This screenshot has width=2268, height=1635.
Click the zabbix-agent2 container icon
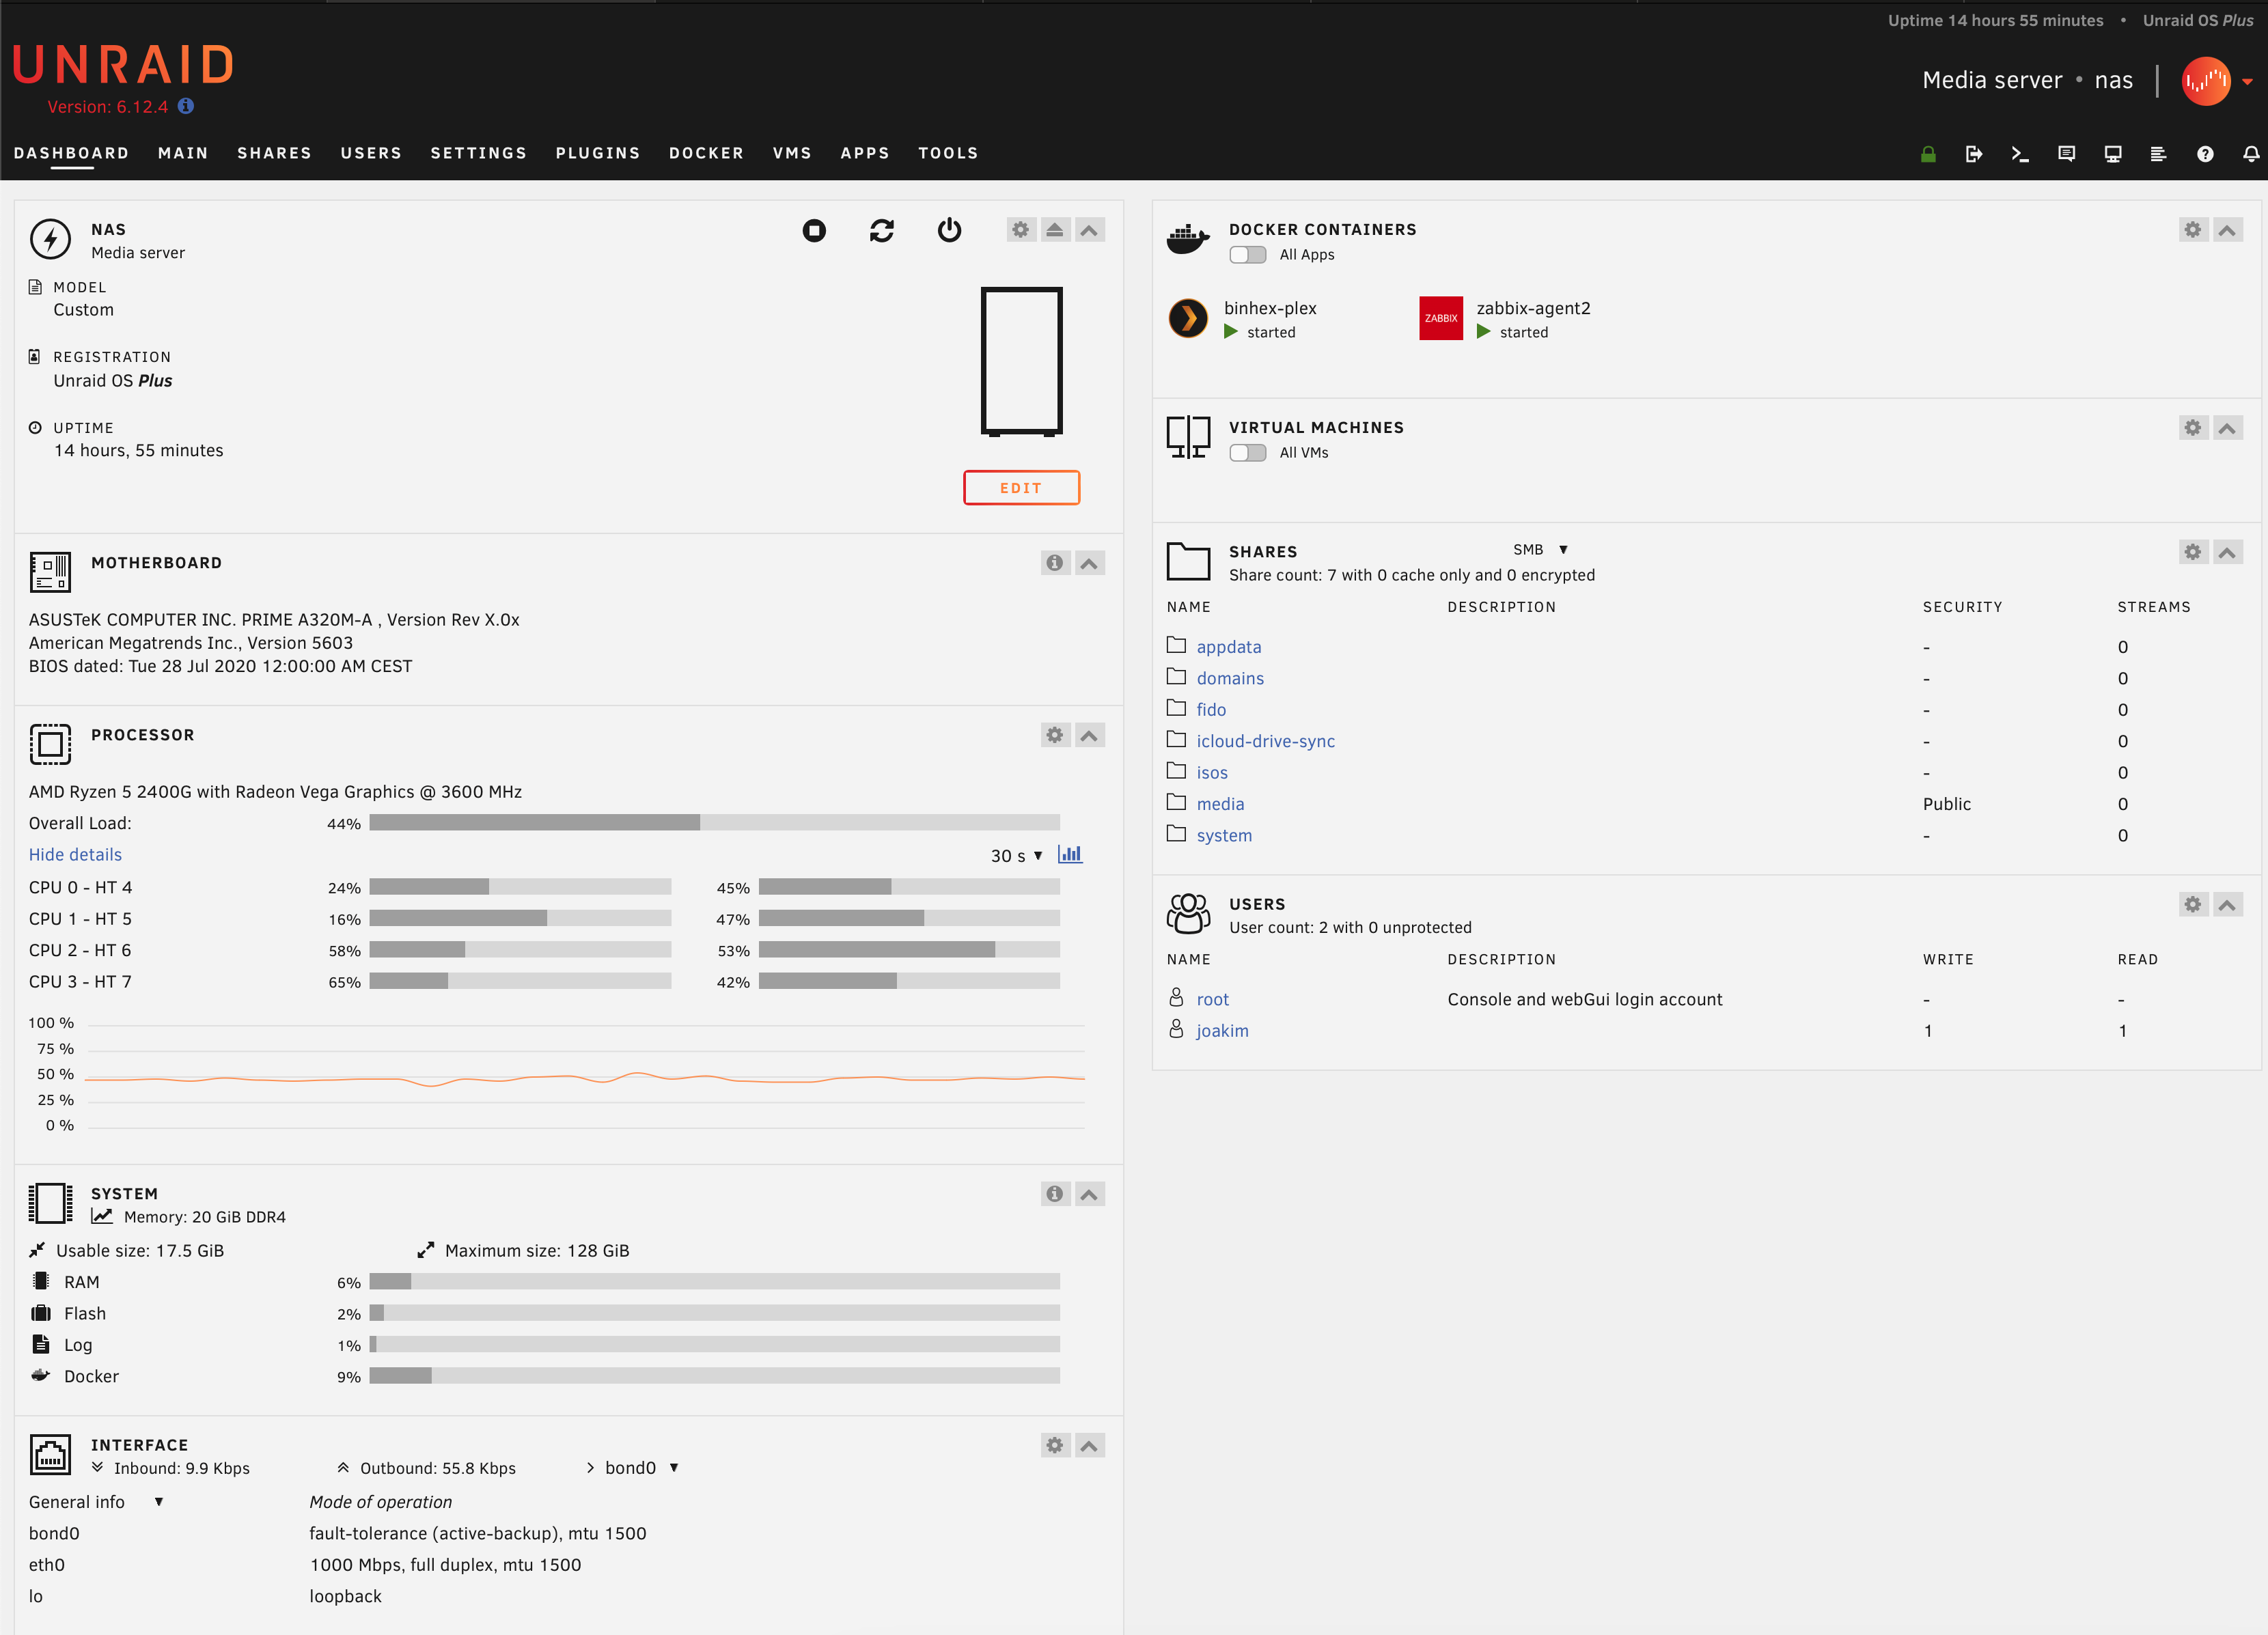[1440, 319]
